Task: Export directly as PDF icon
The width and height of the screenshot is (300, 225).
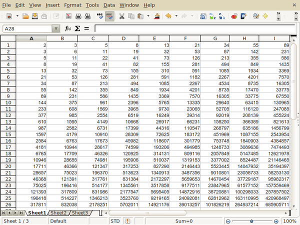Action: [x=68, y=16]
